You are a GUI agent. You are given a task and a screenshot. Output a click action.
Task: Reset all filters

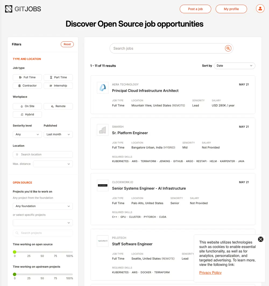(67, 44)
